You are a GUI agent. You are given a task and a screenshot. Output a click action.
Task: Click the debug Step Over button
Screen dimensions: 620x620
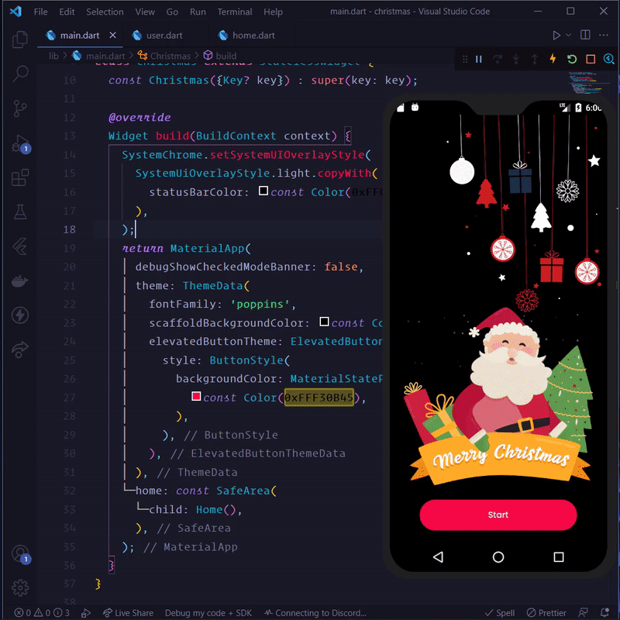point(498,60)
